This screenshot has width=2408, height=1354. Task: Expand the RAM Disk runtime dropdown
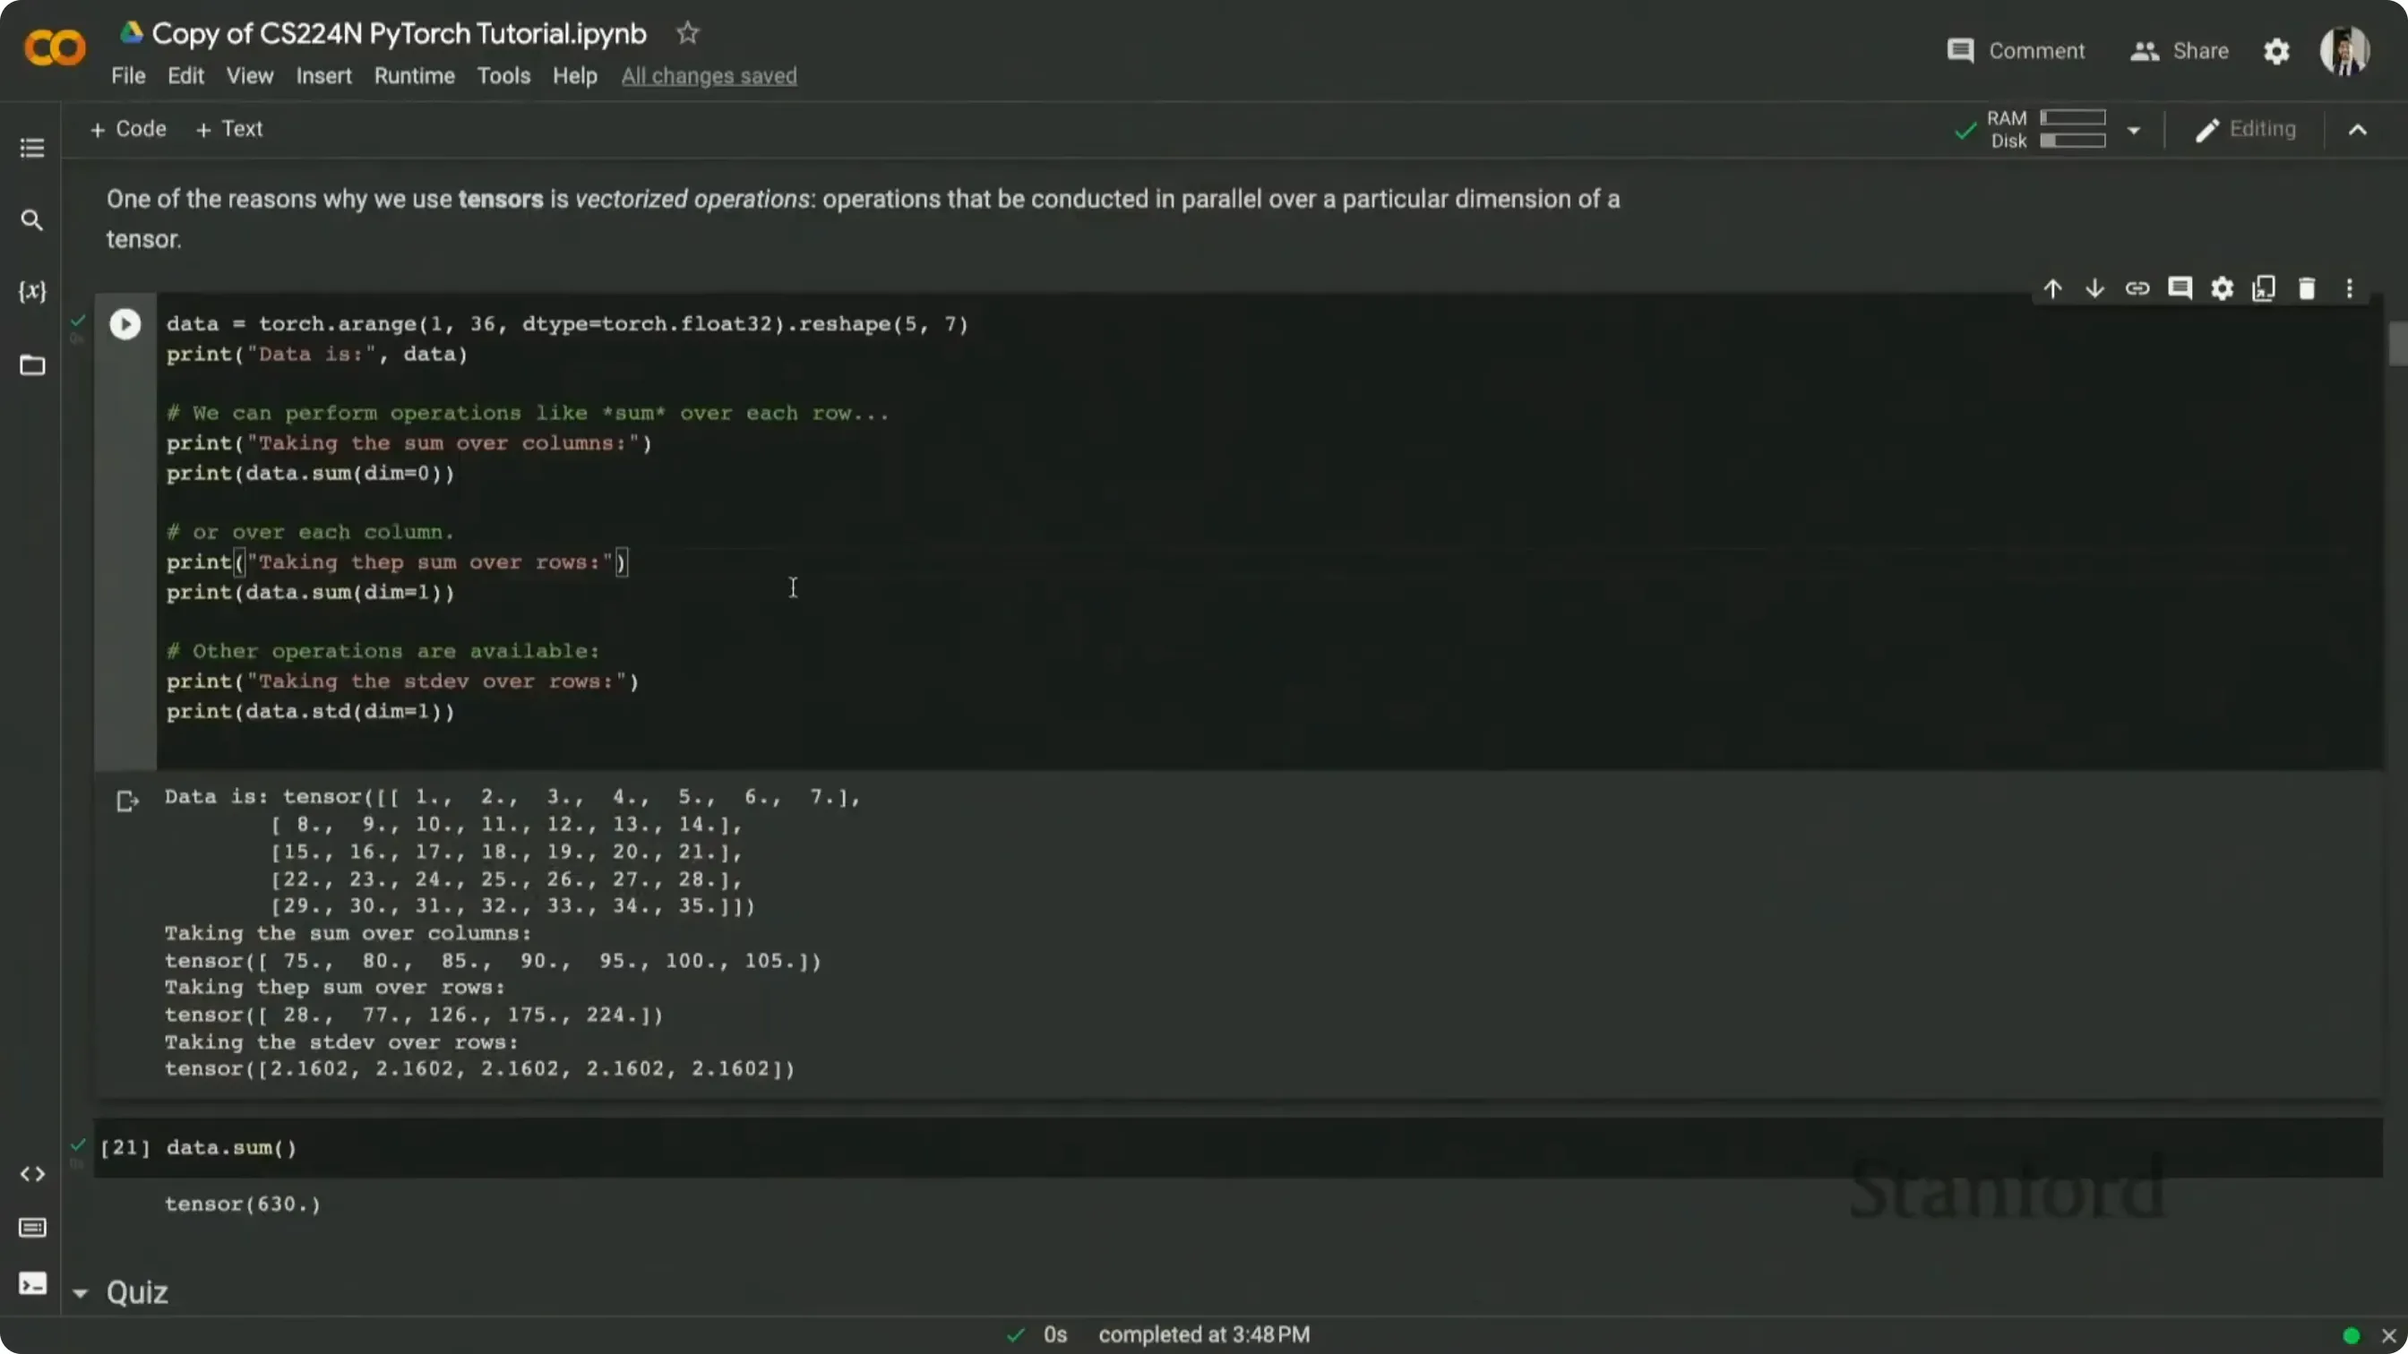pyautogui.click(x=2134, y=130)
